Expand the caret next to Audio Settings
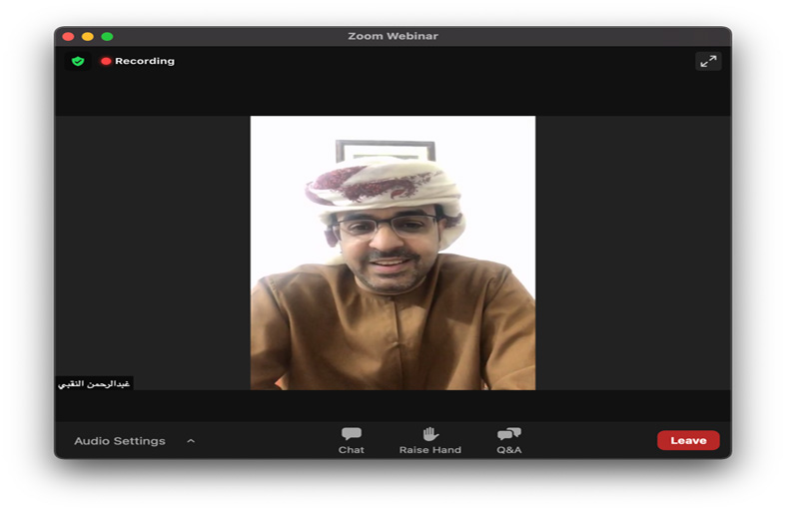 point(191,441)
